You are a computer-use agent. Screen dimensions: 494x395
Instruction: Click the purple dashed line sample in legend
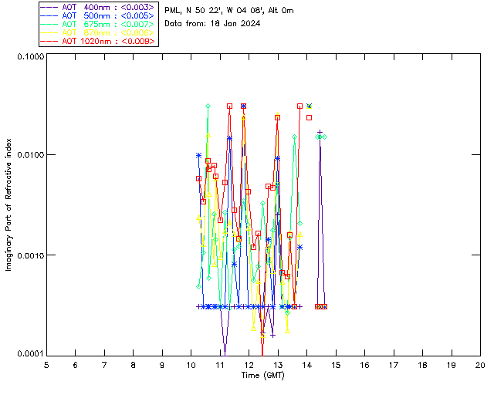coord(49,7)
